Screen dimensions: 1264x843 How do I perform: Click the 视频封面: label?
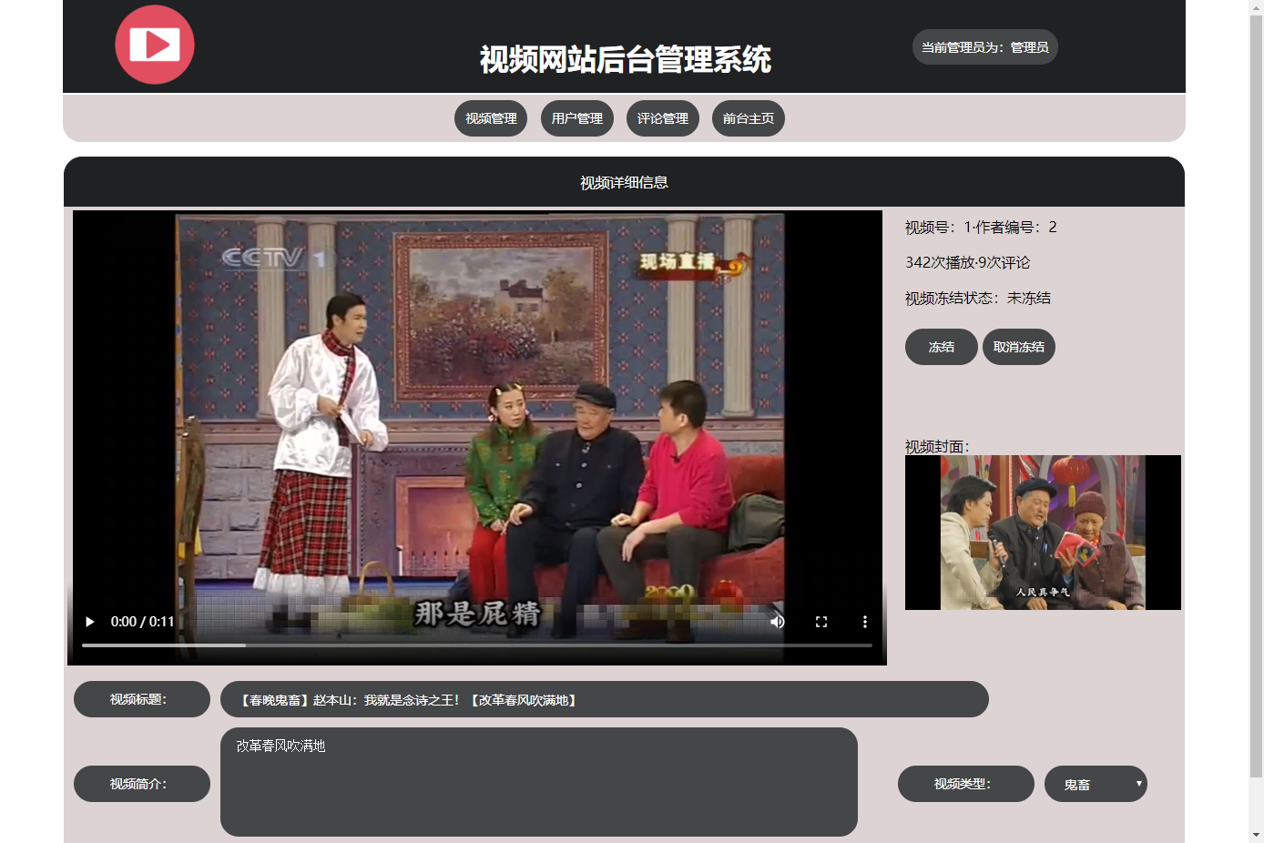pos(937,446)
